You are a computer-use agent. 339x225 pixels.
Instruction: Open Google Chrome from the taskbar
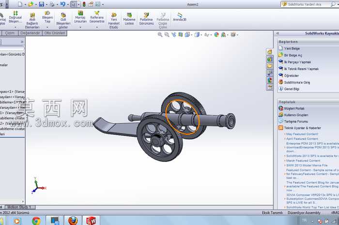click(x=36, y=221)
